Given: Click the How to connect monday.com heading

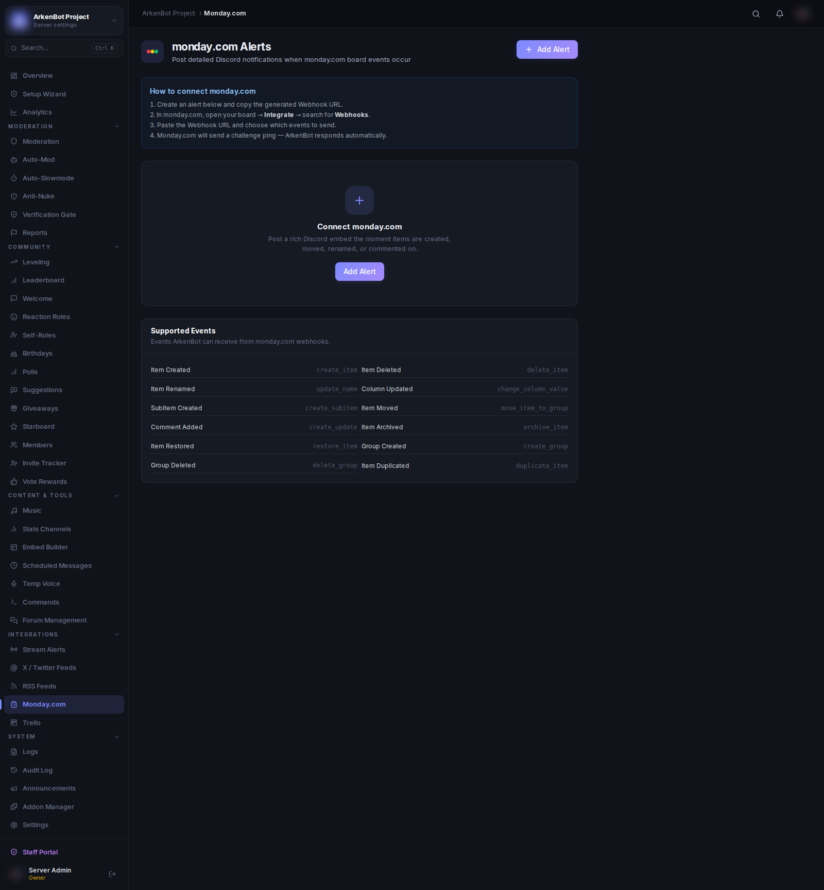Looking at the screenshot, I should (x=202, y=91).
